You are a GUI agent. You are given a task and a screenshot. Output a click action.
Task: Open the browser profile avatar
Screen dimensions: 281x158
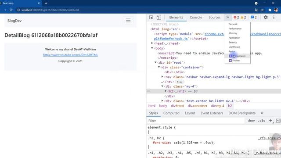pos(276,10)
